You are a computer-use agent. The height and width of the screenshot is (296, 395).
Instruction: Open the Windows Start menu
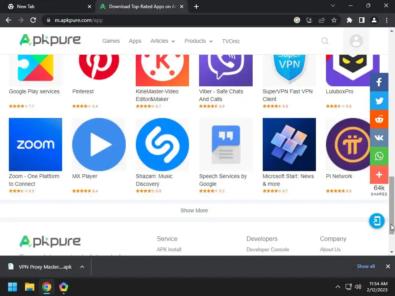(x=12, y=287)
